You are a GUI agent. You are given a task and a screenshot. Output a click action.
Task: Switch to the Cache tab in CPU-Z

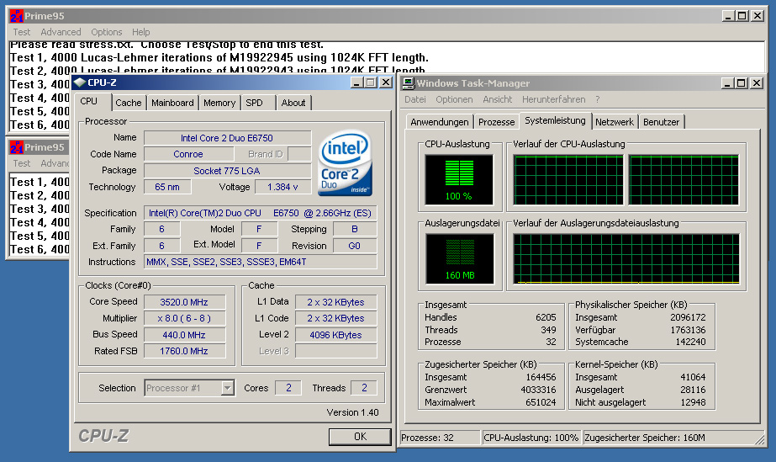[128, 103]
